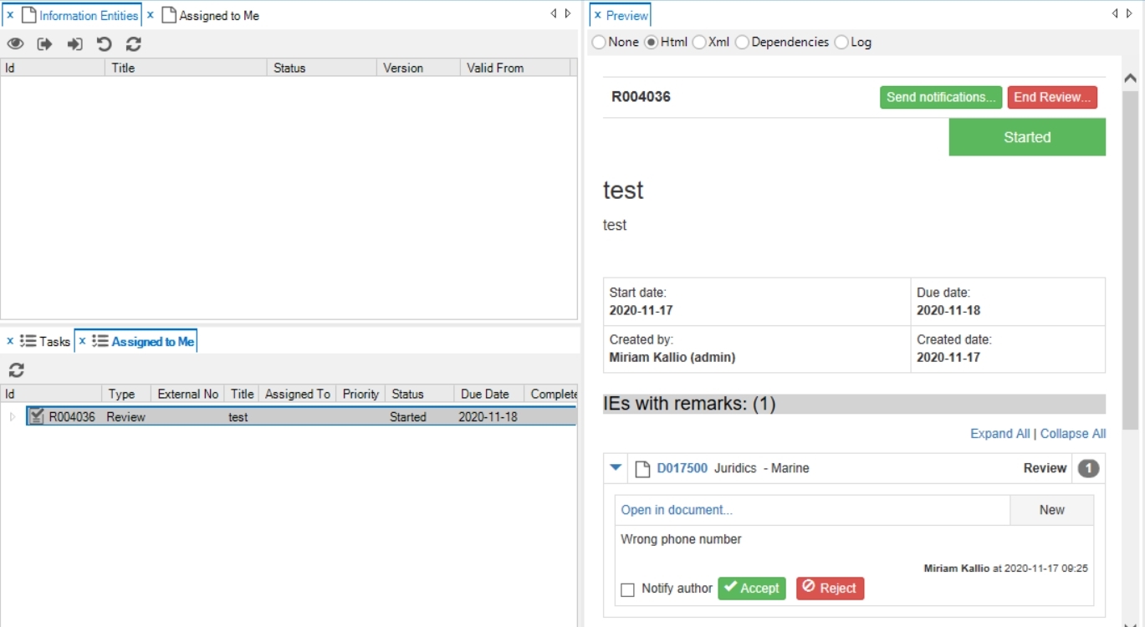Sort the task list by the Due Date column

(484, 394)
